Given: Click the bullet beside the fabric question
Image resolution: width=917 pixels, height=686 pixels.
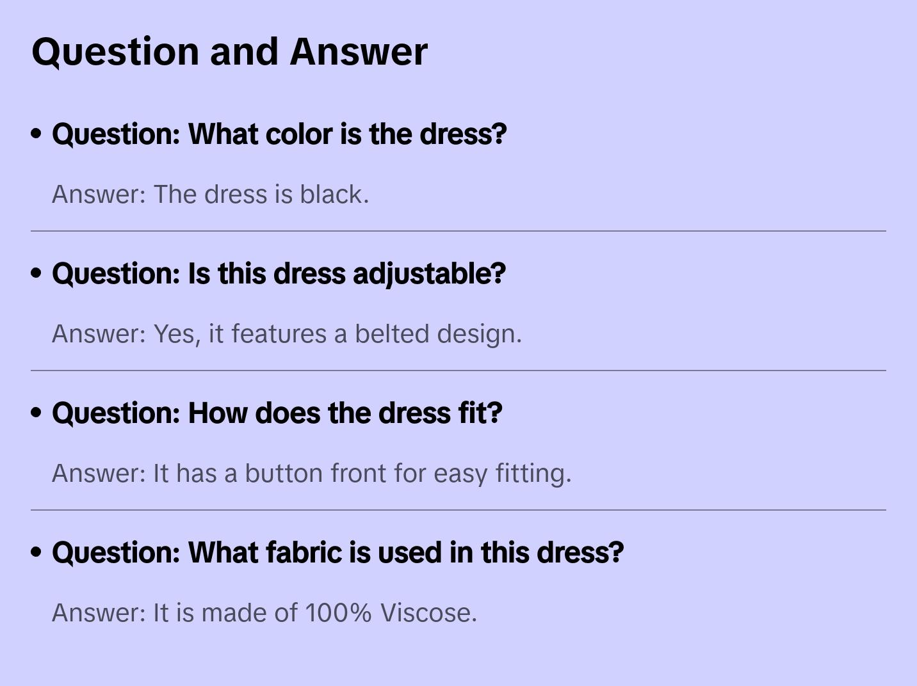Looking at the screenshot, I should pos(37,552).
